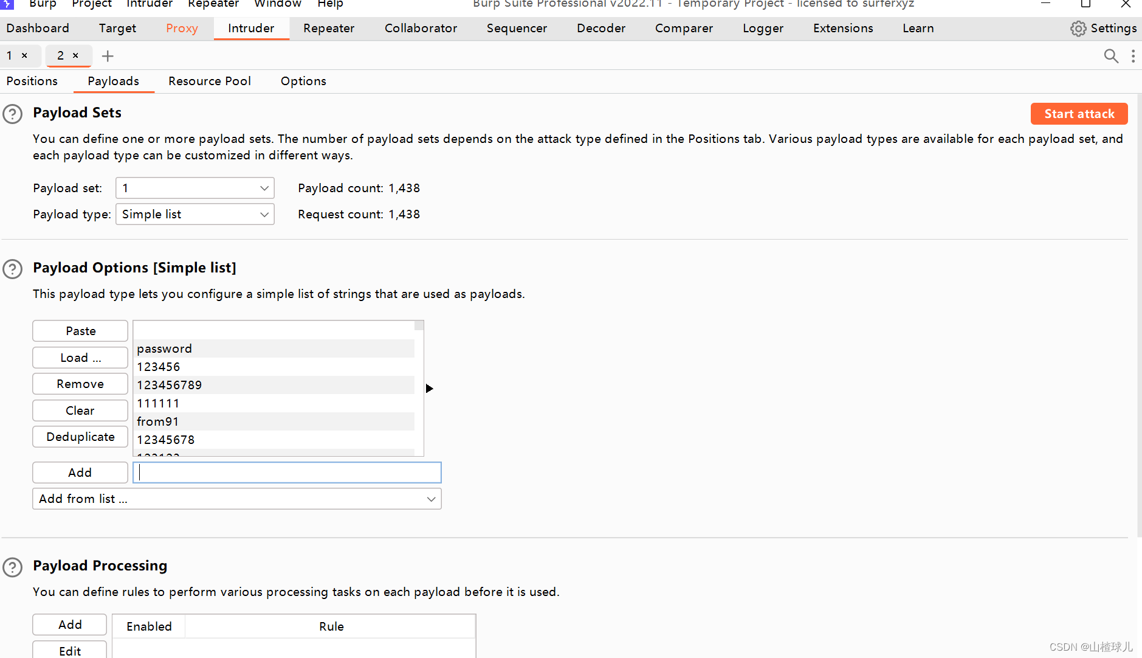Open the Burp menu
1142x658 pixels.
(x=43, y=4)
